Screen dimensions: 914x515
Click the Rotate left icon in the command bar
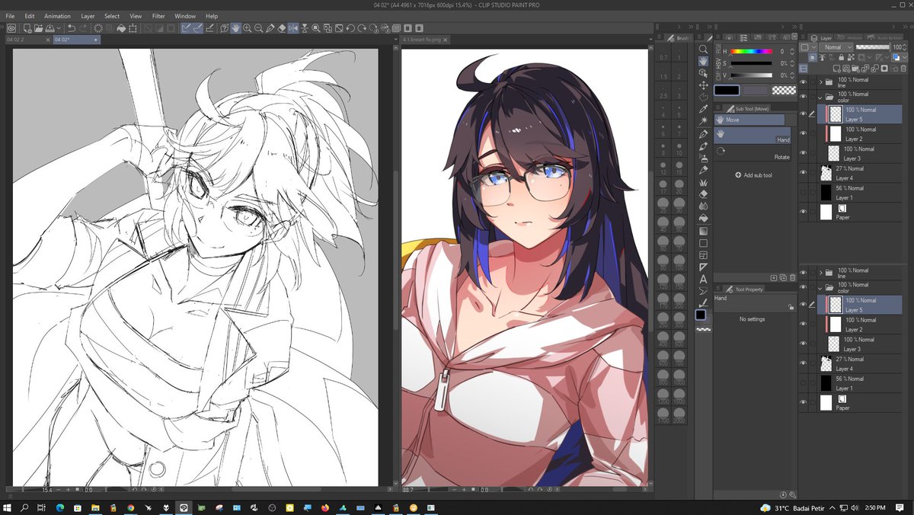click(x=350, y=28)
